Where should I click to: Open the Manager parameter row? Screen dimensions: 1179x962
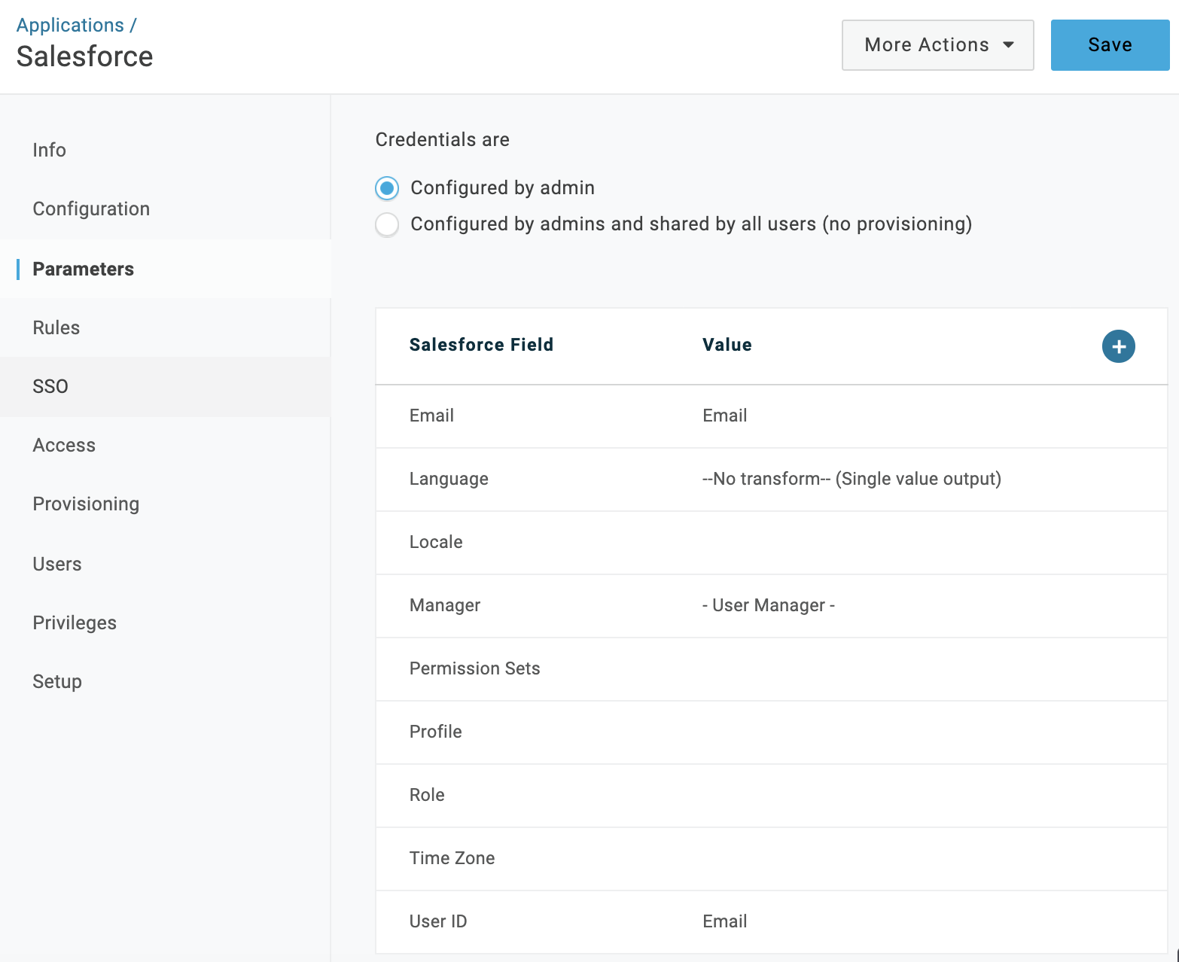[771, 606]
